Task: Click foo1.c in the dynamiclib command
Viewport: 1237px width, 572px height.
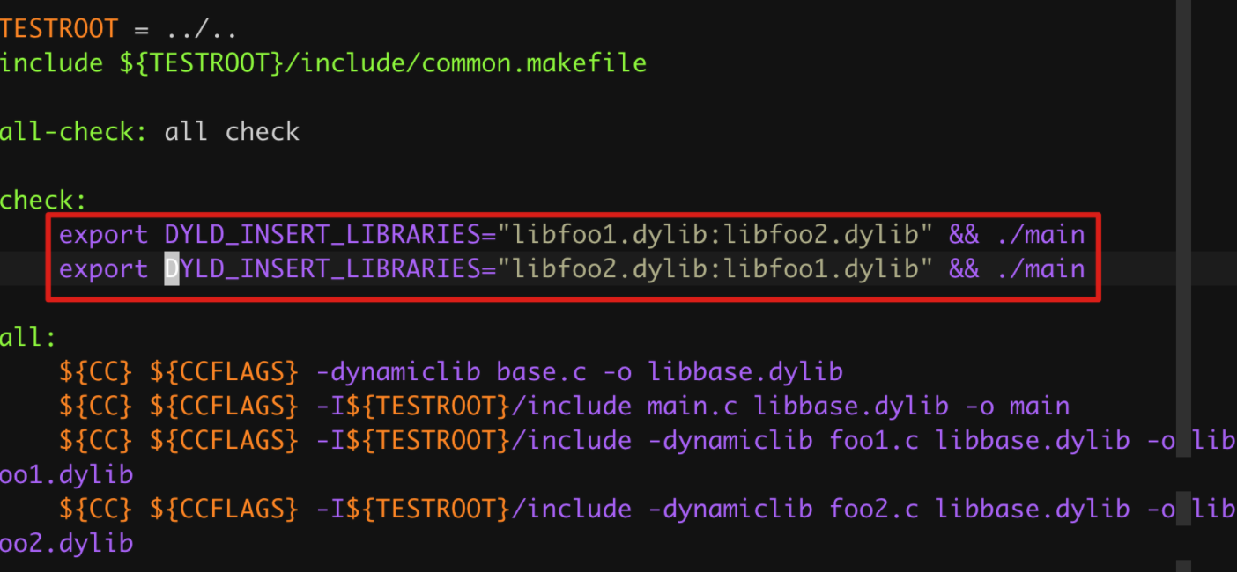Action: pyautogui.click(x=874, y=440)
